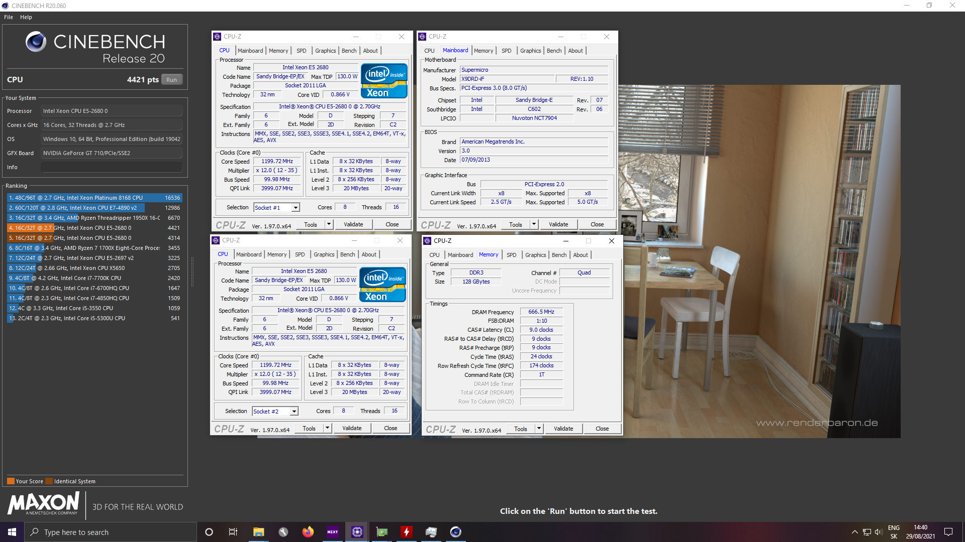Viewport: 965px width, 542px height.
Task: Select ranking row 9 Core i7-7700K
Action: [x=94, y=278]
